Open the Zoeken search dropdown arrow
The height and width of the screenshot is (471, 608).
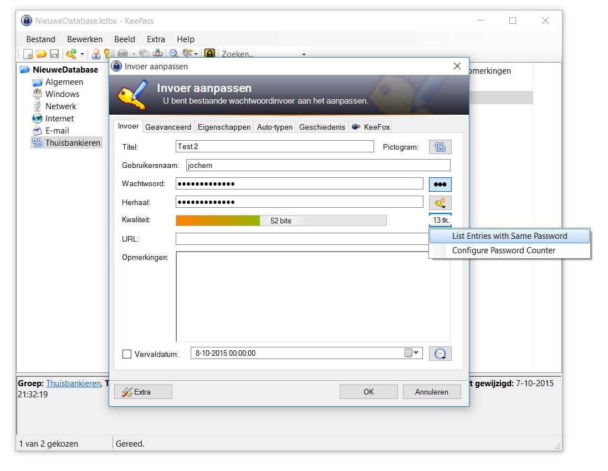click(304, 54)
